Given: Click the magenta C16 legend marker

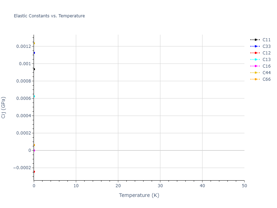Looking at the screenshot, I should coord(256,66).
